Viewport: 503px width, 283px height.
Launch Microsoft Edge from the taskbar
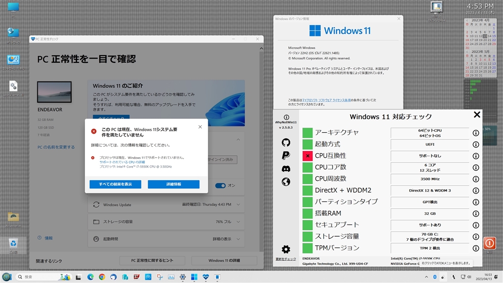90,277
